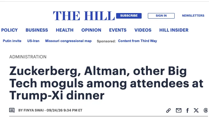Open the Hill Insider section
The width and height of the screenshot is (209, 118).
(x=174, y=30)
